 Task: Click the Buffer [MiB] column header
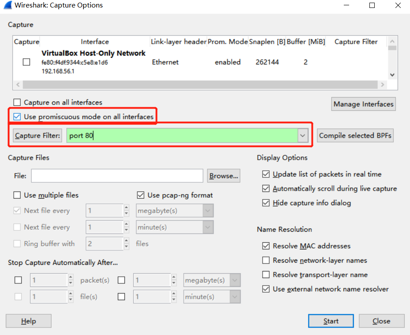(x=306, y=41)
